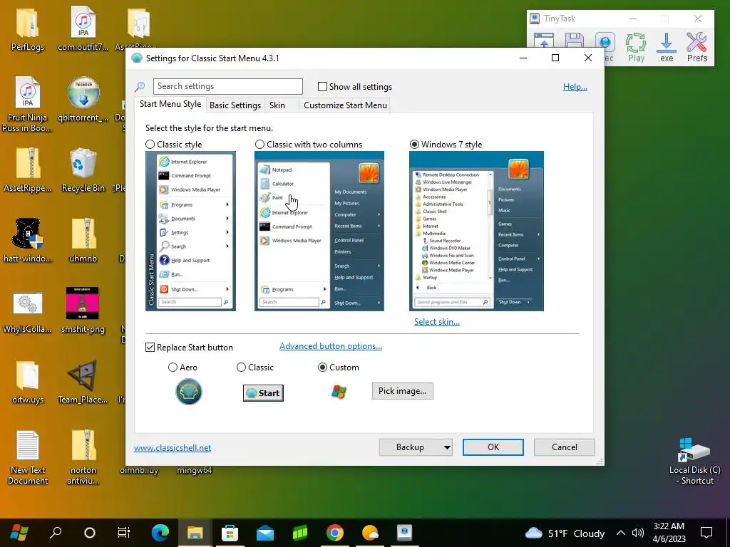This screenshot has height=547, width=730.
Task: Open TinyTask Prefs wrench icon
Action: [x=697, y=47]
